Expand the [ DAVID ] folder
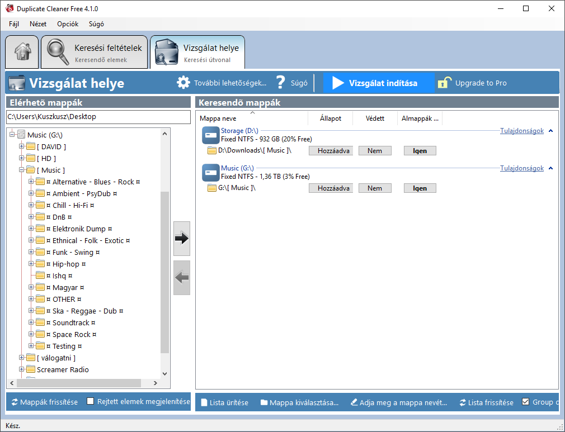 [x=22, y=146]
